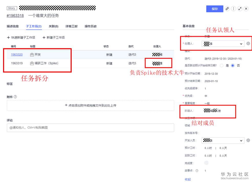Image resolution: width=252 pixels, height=182 pixels.
Task: Open work item link 1963320
Action: [17, 55]
